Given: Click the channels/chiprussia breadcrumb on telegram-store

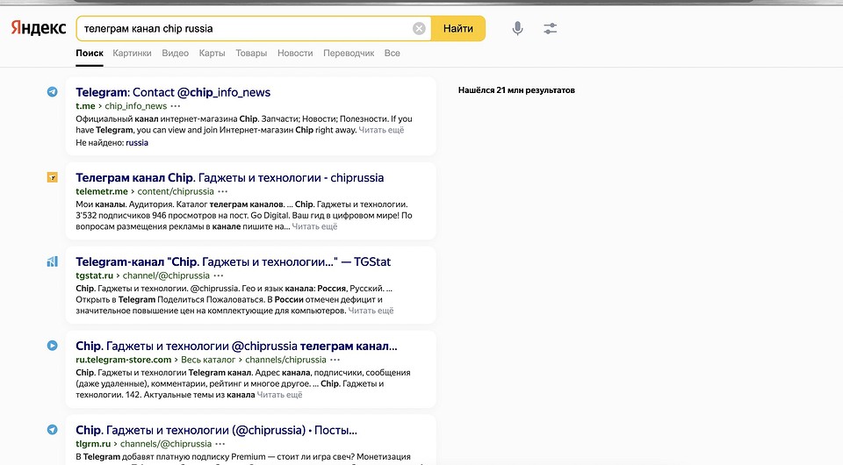Looking at the screenshot, I should (285, 360).
